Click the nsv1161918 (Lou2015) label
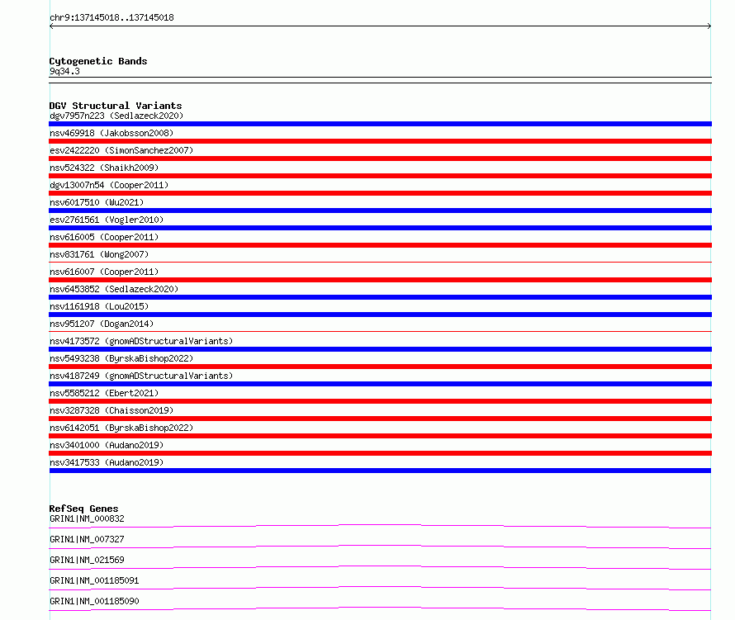This screenshot has height=620, width=735. (99, 306)
